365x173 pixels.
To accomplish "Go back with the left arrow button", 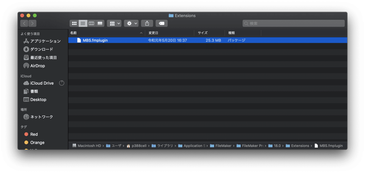I will click(x=24, y=23).
